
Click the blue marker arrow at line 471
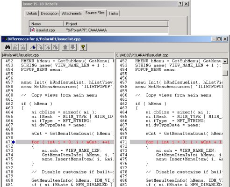[x=14, y=142]
